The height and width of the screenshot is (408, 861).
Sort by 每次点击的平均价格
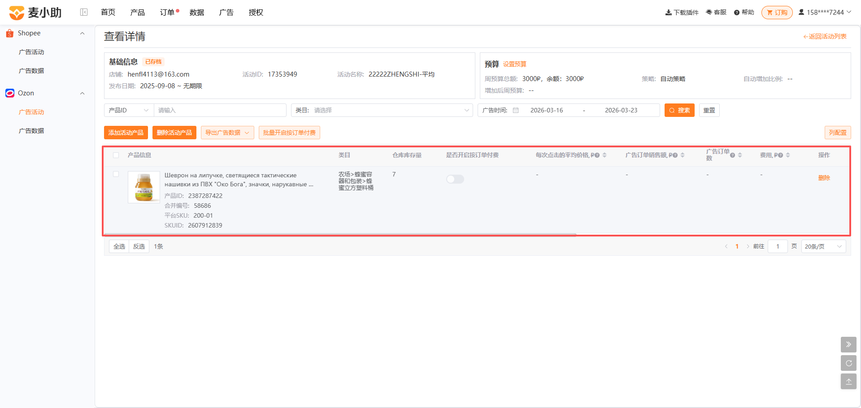604,155
